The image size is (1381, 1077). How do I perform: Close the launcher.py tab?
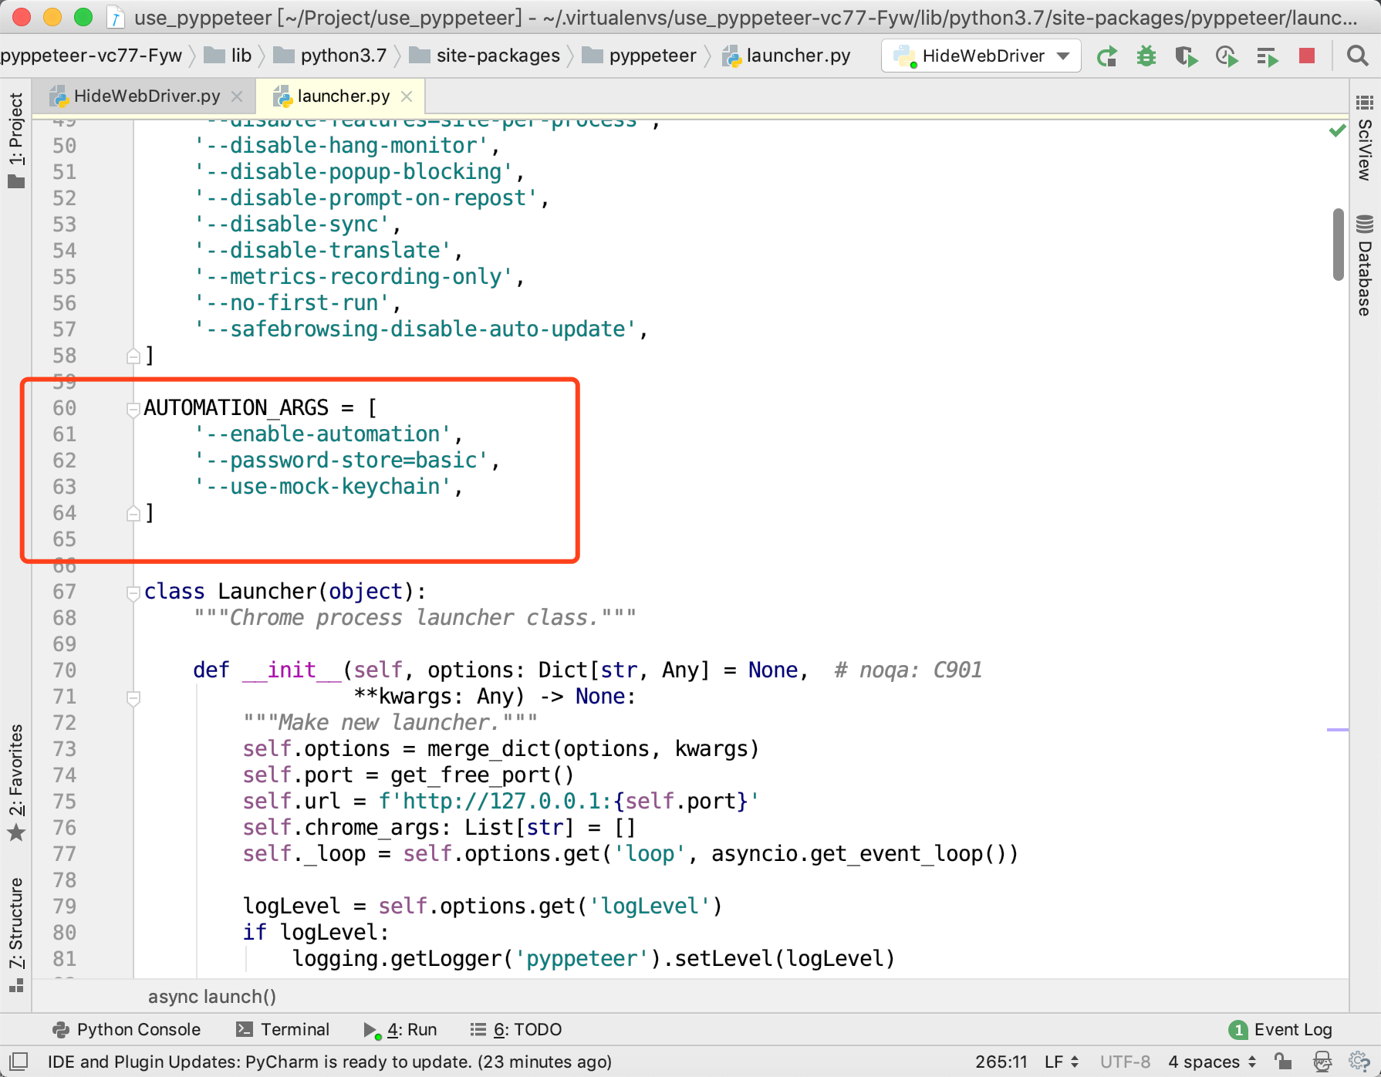pyautogui.click(x=407, y=96)
